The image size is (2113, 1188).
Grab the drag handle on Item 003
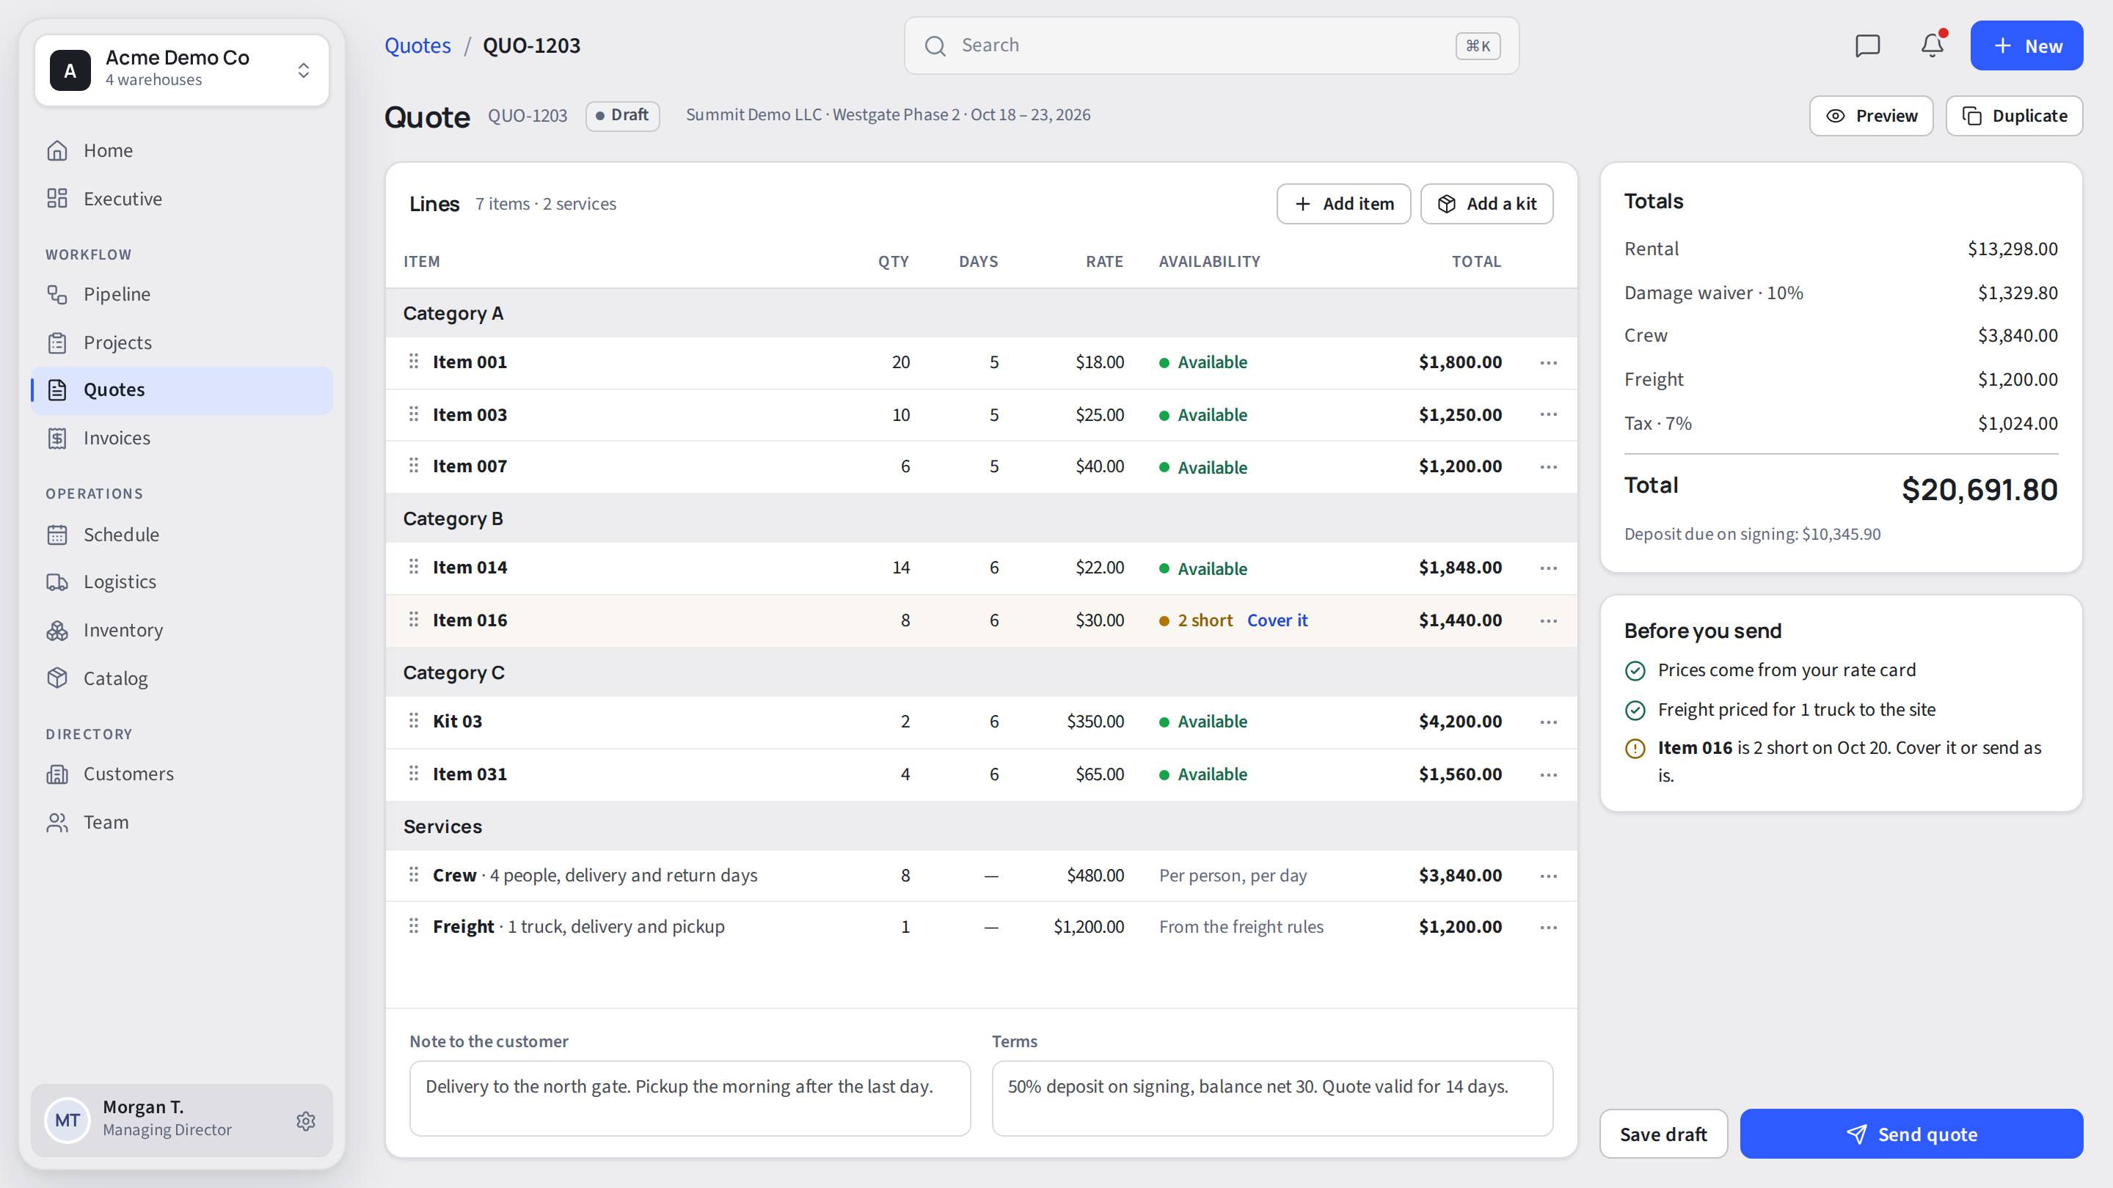pyautogui.click(x=413, y=414)
